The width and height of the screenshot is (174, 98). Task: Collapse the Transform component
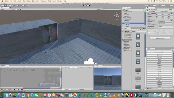(147, 13)
